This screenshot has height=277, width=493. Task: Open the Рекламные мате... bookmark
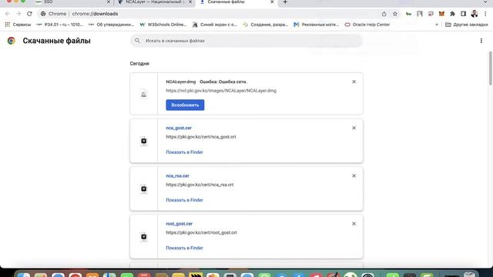tap(317, 25)
